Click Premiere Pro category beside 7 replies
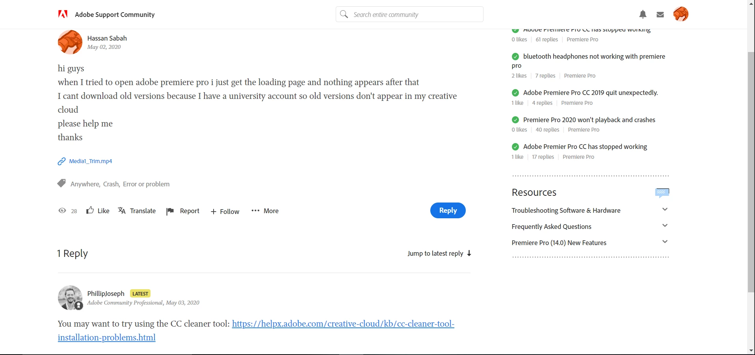 click(x=580, y=76)
